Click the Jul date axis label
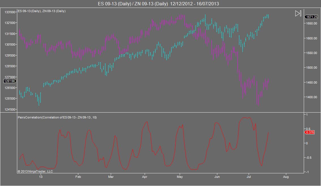The width and height of the screenshot is (321, 186). pyautogui.click(x=249, y=177)
